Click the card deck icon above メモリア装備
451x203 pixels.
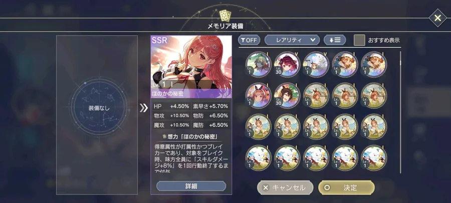tap(224, 15)
